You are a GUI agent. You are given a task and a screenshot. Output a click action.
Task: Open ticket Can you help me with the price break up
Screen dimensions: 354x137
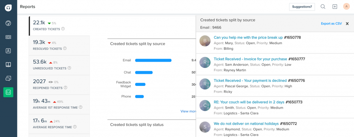[x=248, y=37]
